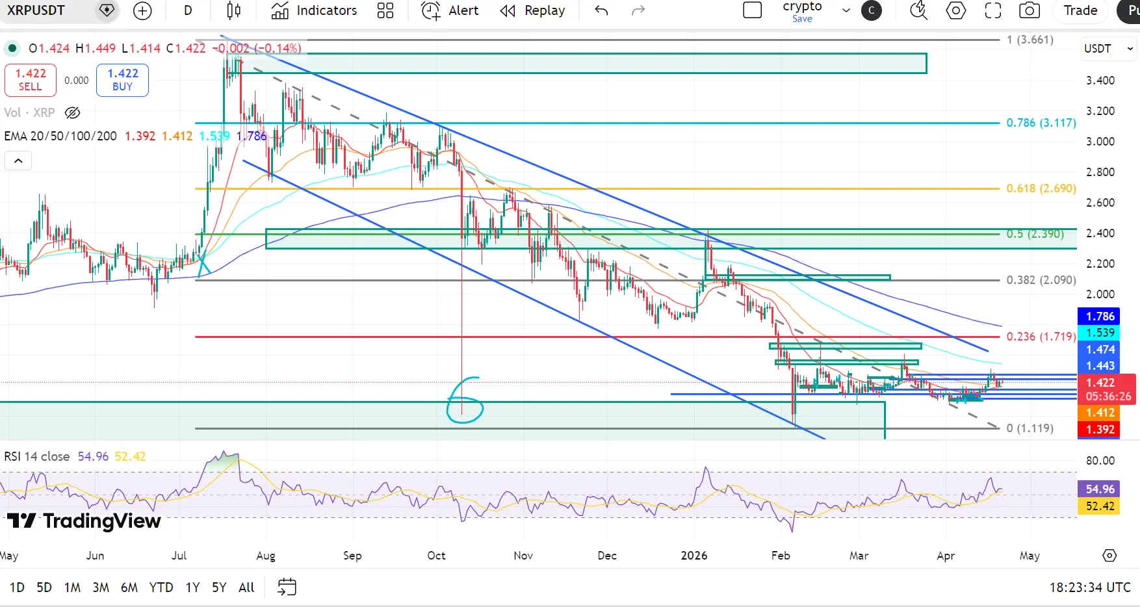Select the 0.786 (3.117) Fibonacci level label
1140x607 pixels.
(x=1041, y=123)
